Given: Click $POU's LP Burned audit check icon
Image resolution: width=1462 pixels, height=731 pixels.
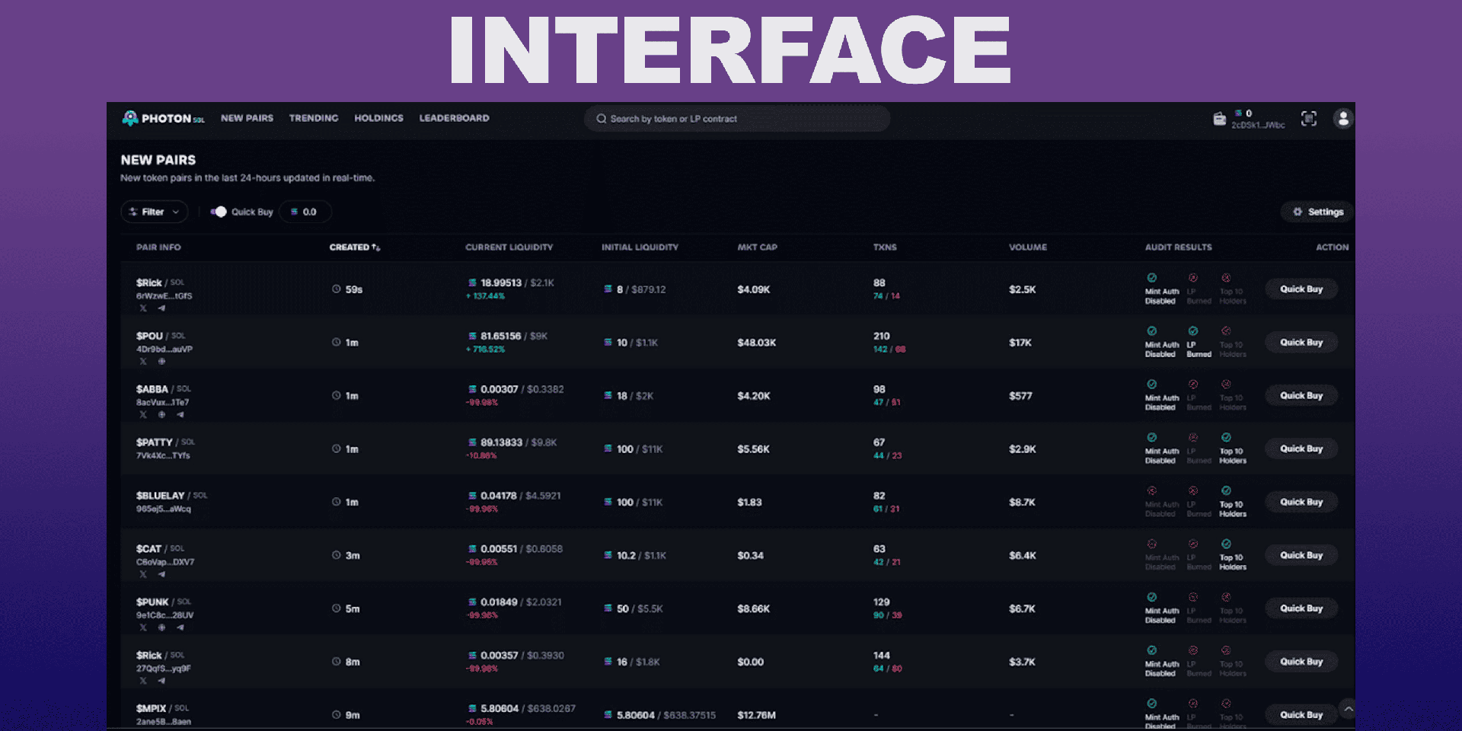Looking at the screenshot, I should (x=1193, y=331).
